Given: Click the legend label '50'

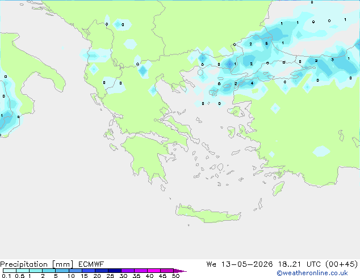Looking at the screenshot, I should tap(175, 276).
